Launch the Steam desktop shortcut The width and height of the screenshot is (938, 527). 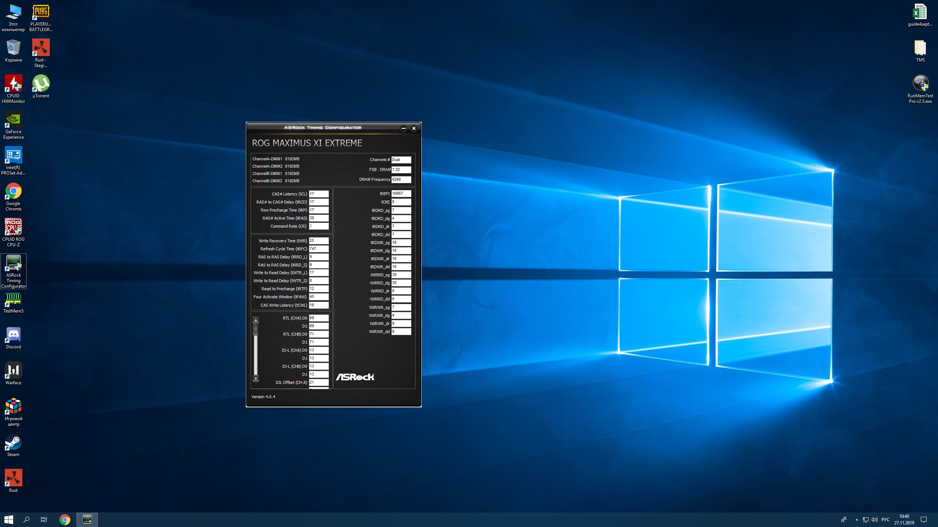click(x=14, y=445)
